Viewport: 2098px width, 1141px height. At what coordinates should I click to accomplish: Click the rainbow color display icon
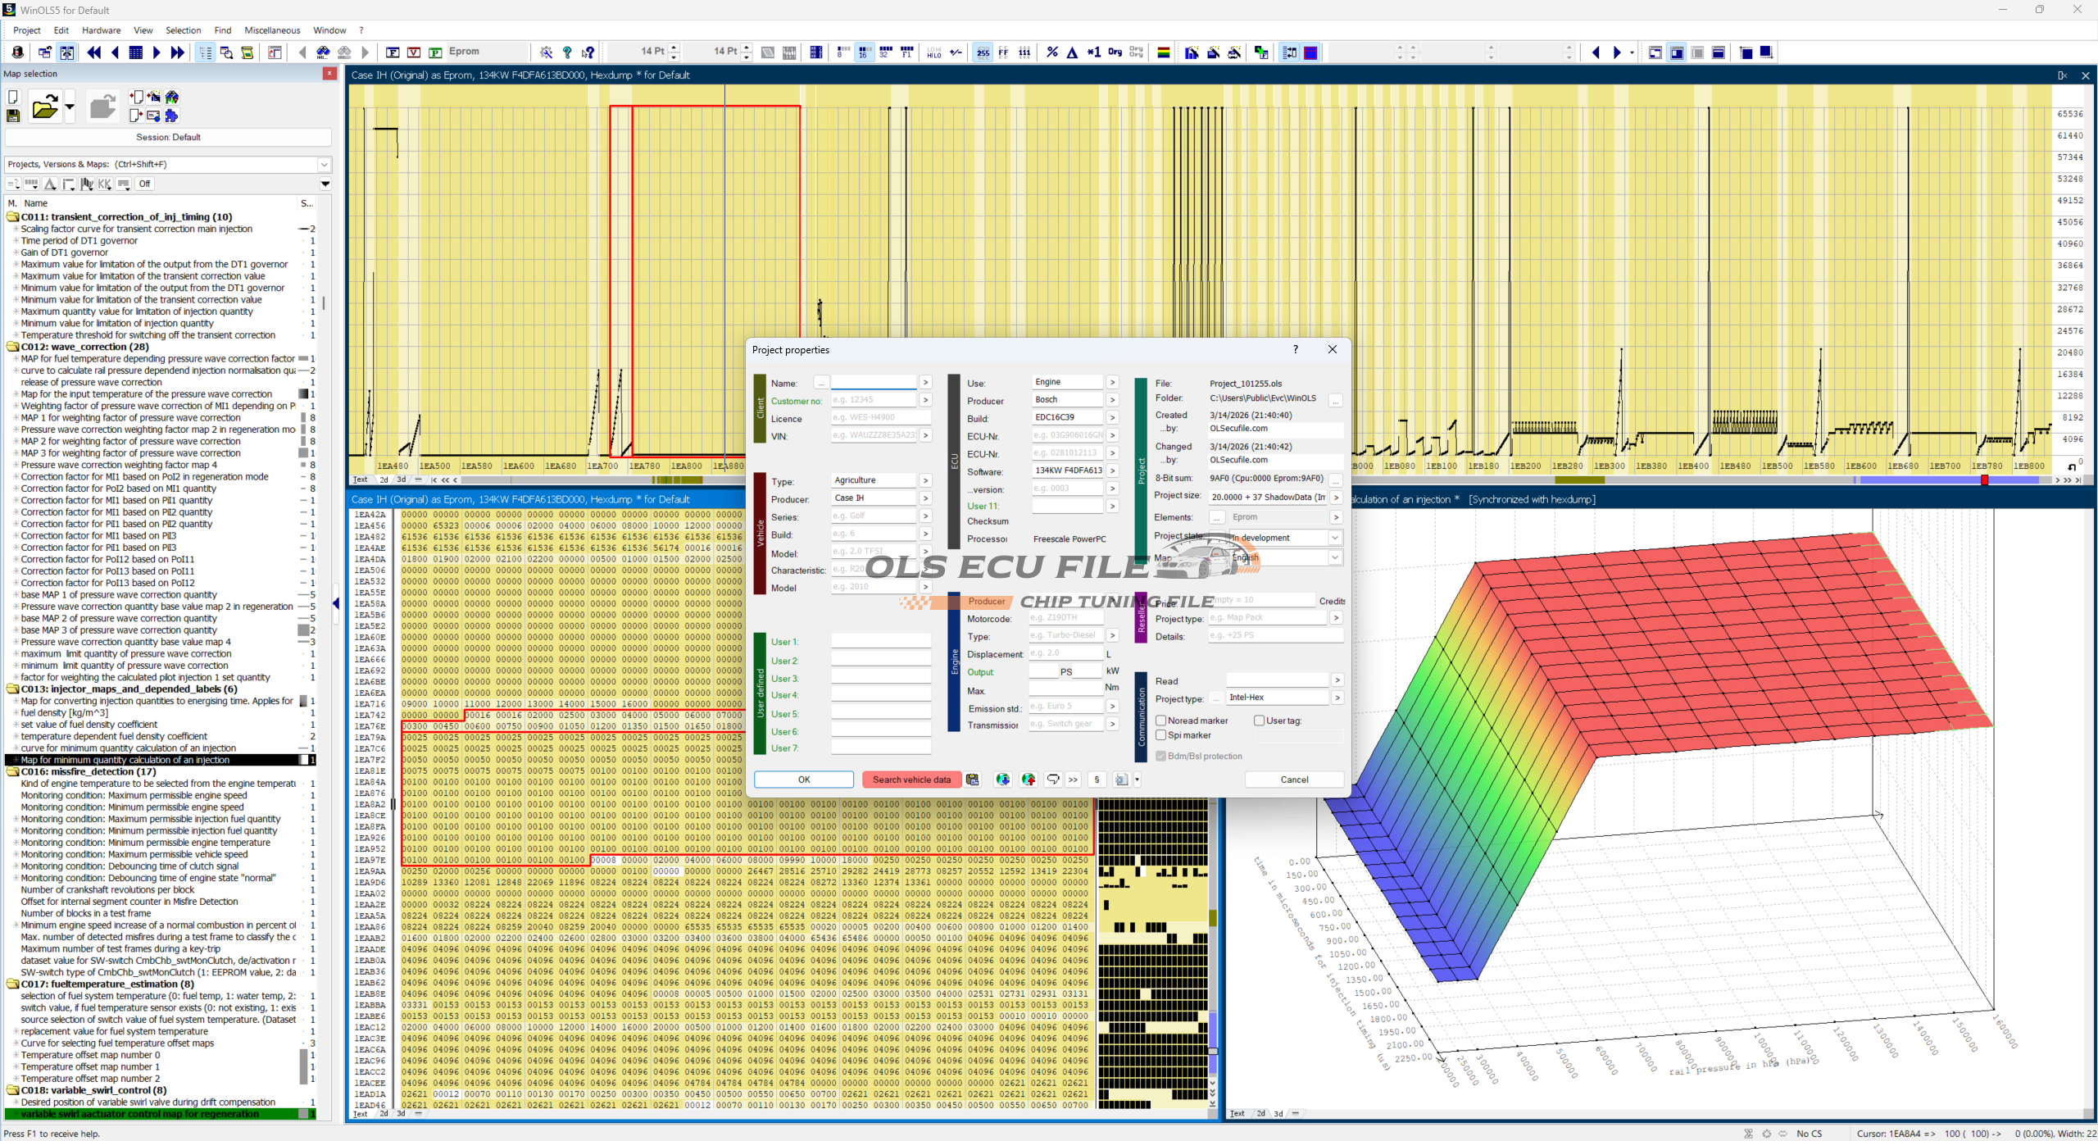(x=1163, y=52)
